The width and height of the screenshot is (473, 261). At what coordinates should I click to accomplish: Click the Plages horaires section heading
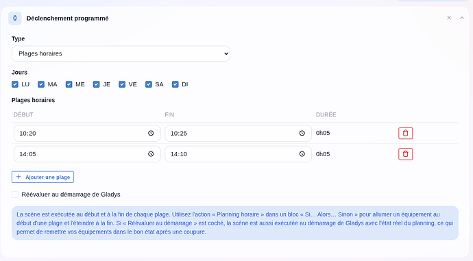click(x=33, y=100)
